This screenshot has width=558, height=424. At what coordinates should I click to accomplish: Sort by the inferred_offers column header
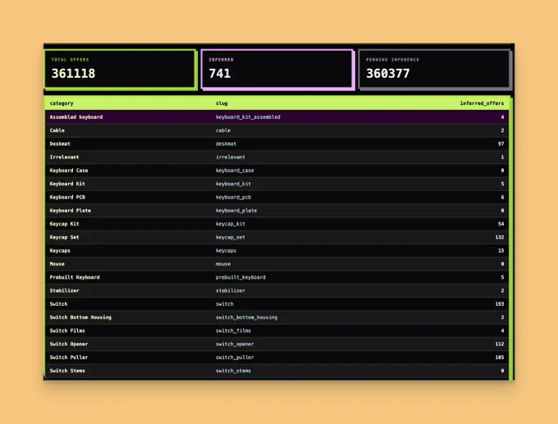click(x=482, y=103)
